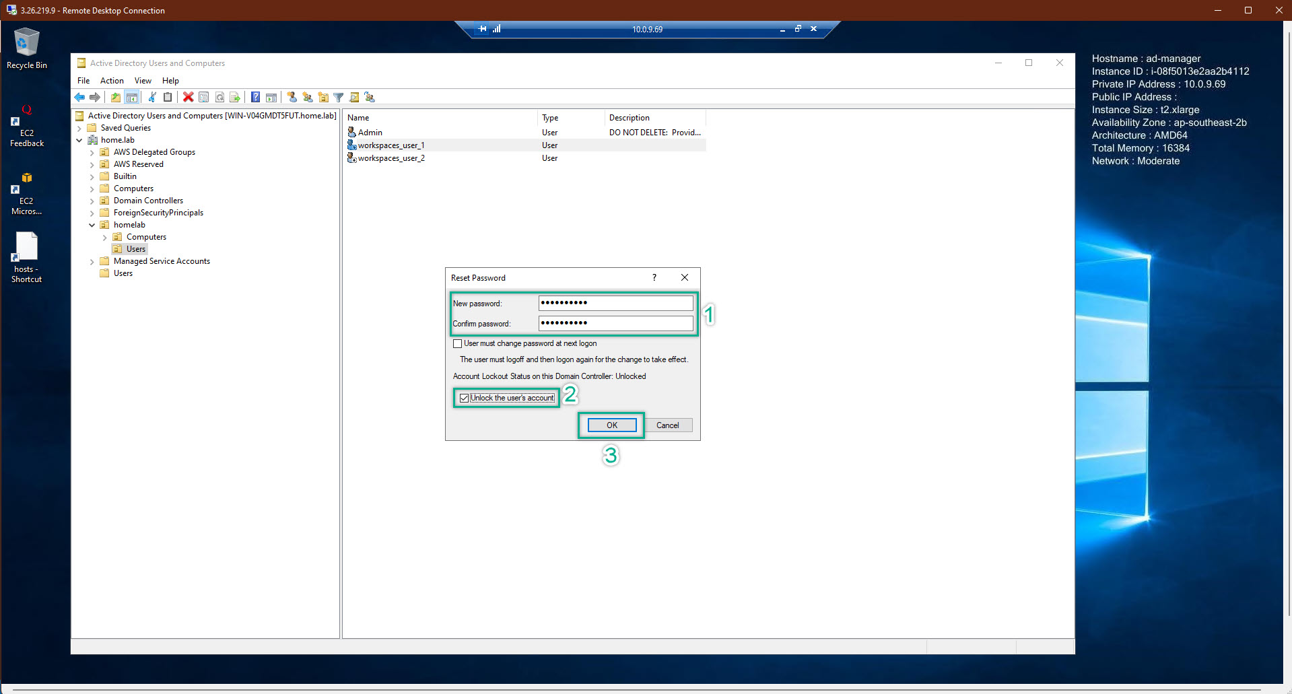Collapse the homelab organizational unit
The image size is (1292, 694).
[x=92, y=224]
